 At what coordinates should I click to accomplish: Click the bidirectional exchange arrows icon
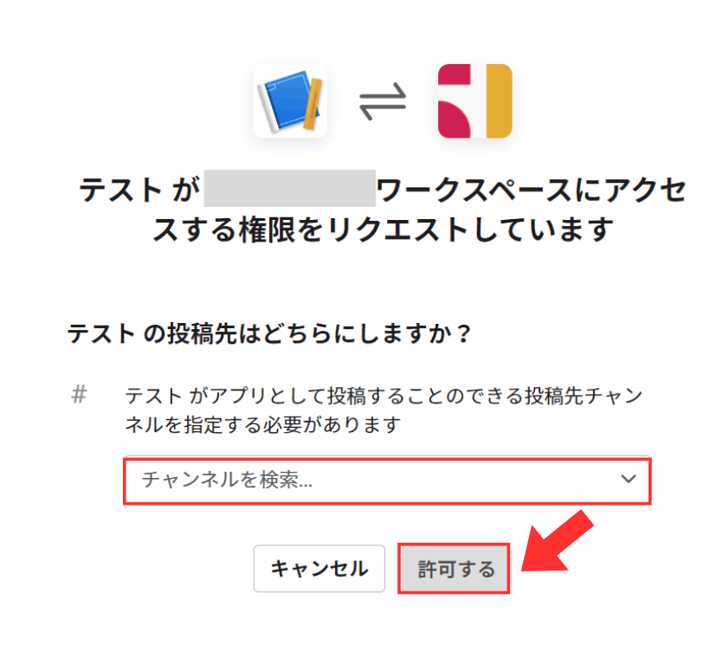point(383,101)
